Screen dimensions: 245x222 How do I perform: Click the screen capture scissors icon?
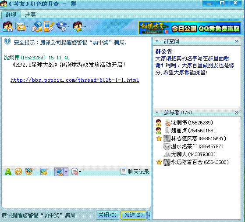[59, 172]
